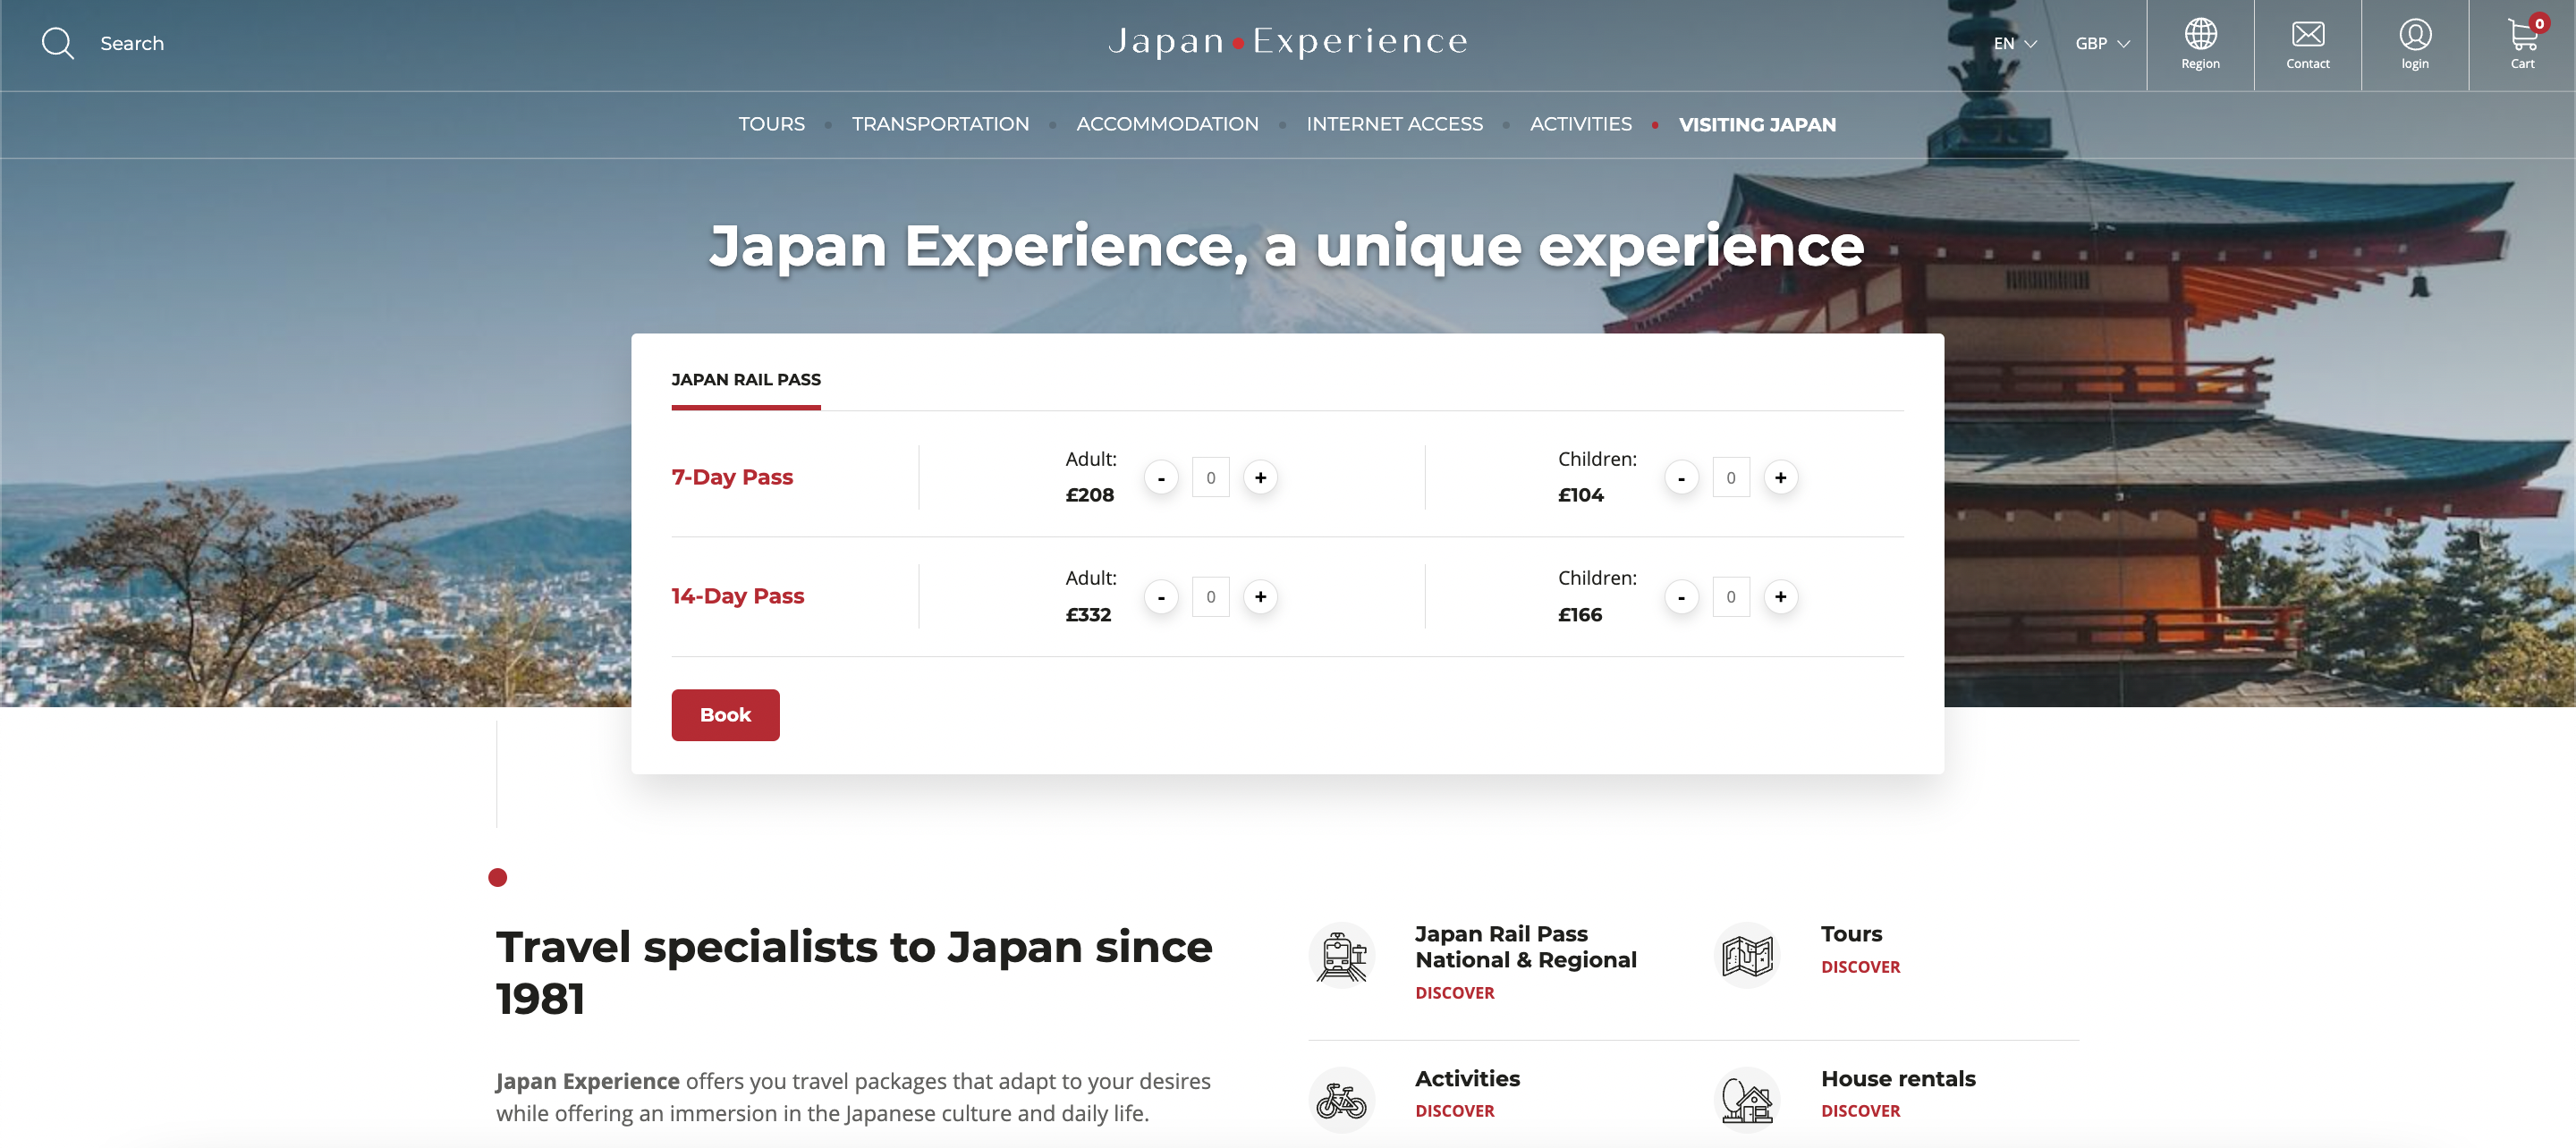Select the JAPAN RAIL PASS tab

[746, 380]
